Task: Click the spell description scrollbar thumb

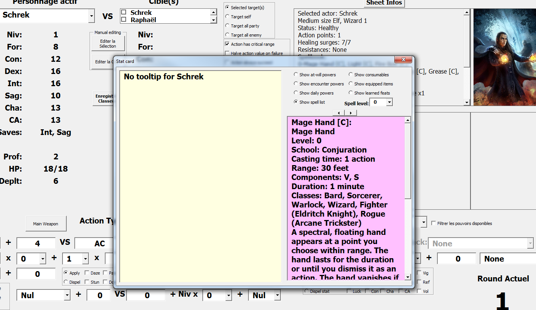Action: click(x=408, y=161)
